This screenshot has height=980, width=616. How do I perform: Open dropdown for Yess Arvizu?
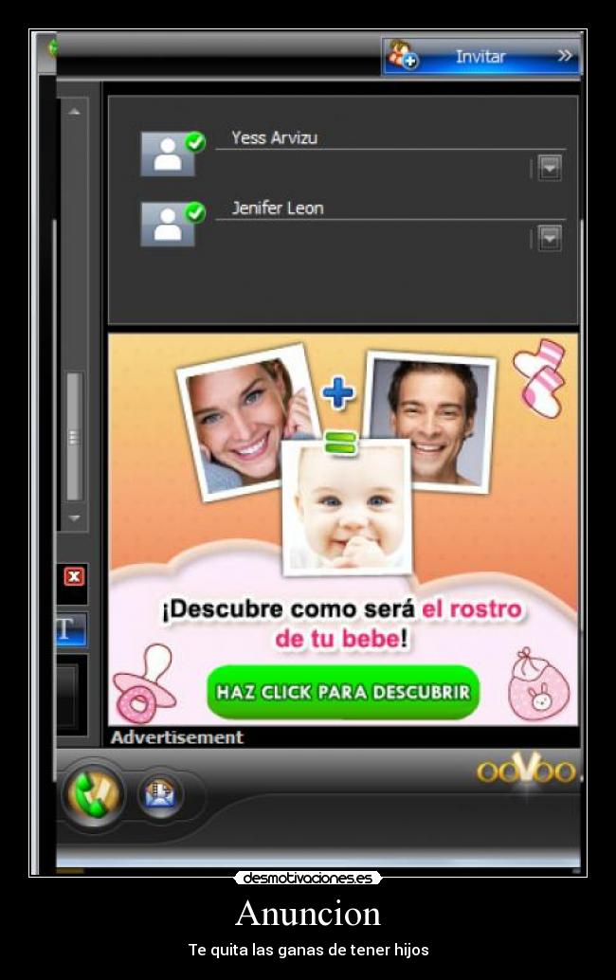(x=550, y=168)
